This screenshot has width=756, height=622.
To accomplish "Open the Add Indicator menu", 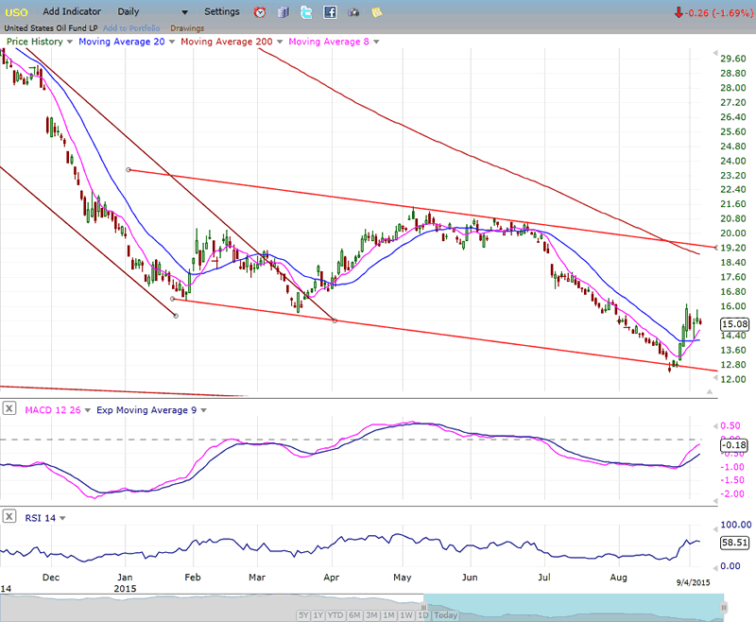I will 75,11.
